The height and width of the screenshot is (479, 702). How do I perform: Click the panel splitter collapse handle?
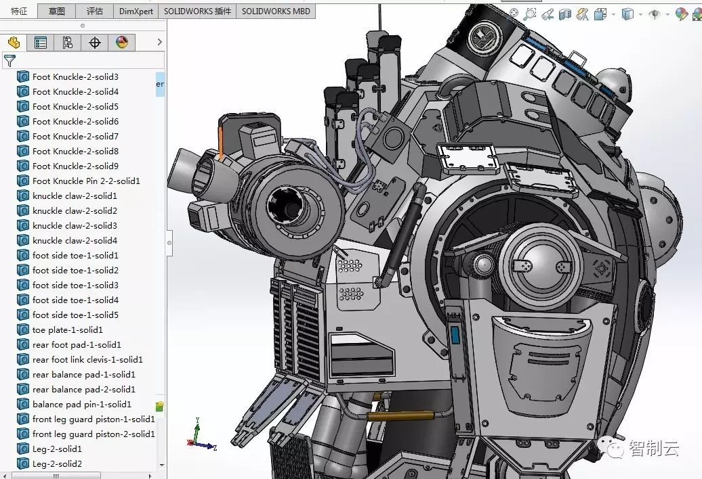(x=169, y=243)
